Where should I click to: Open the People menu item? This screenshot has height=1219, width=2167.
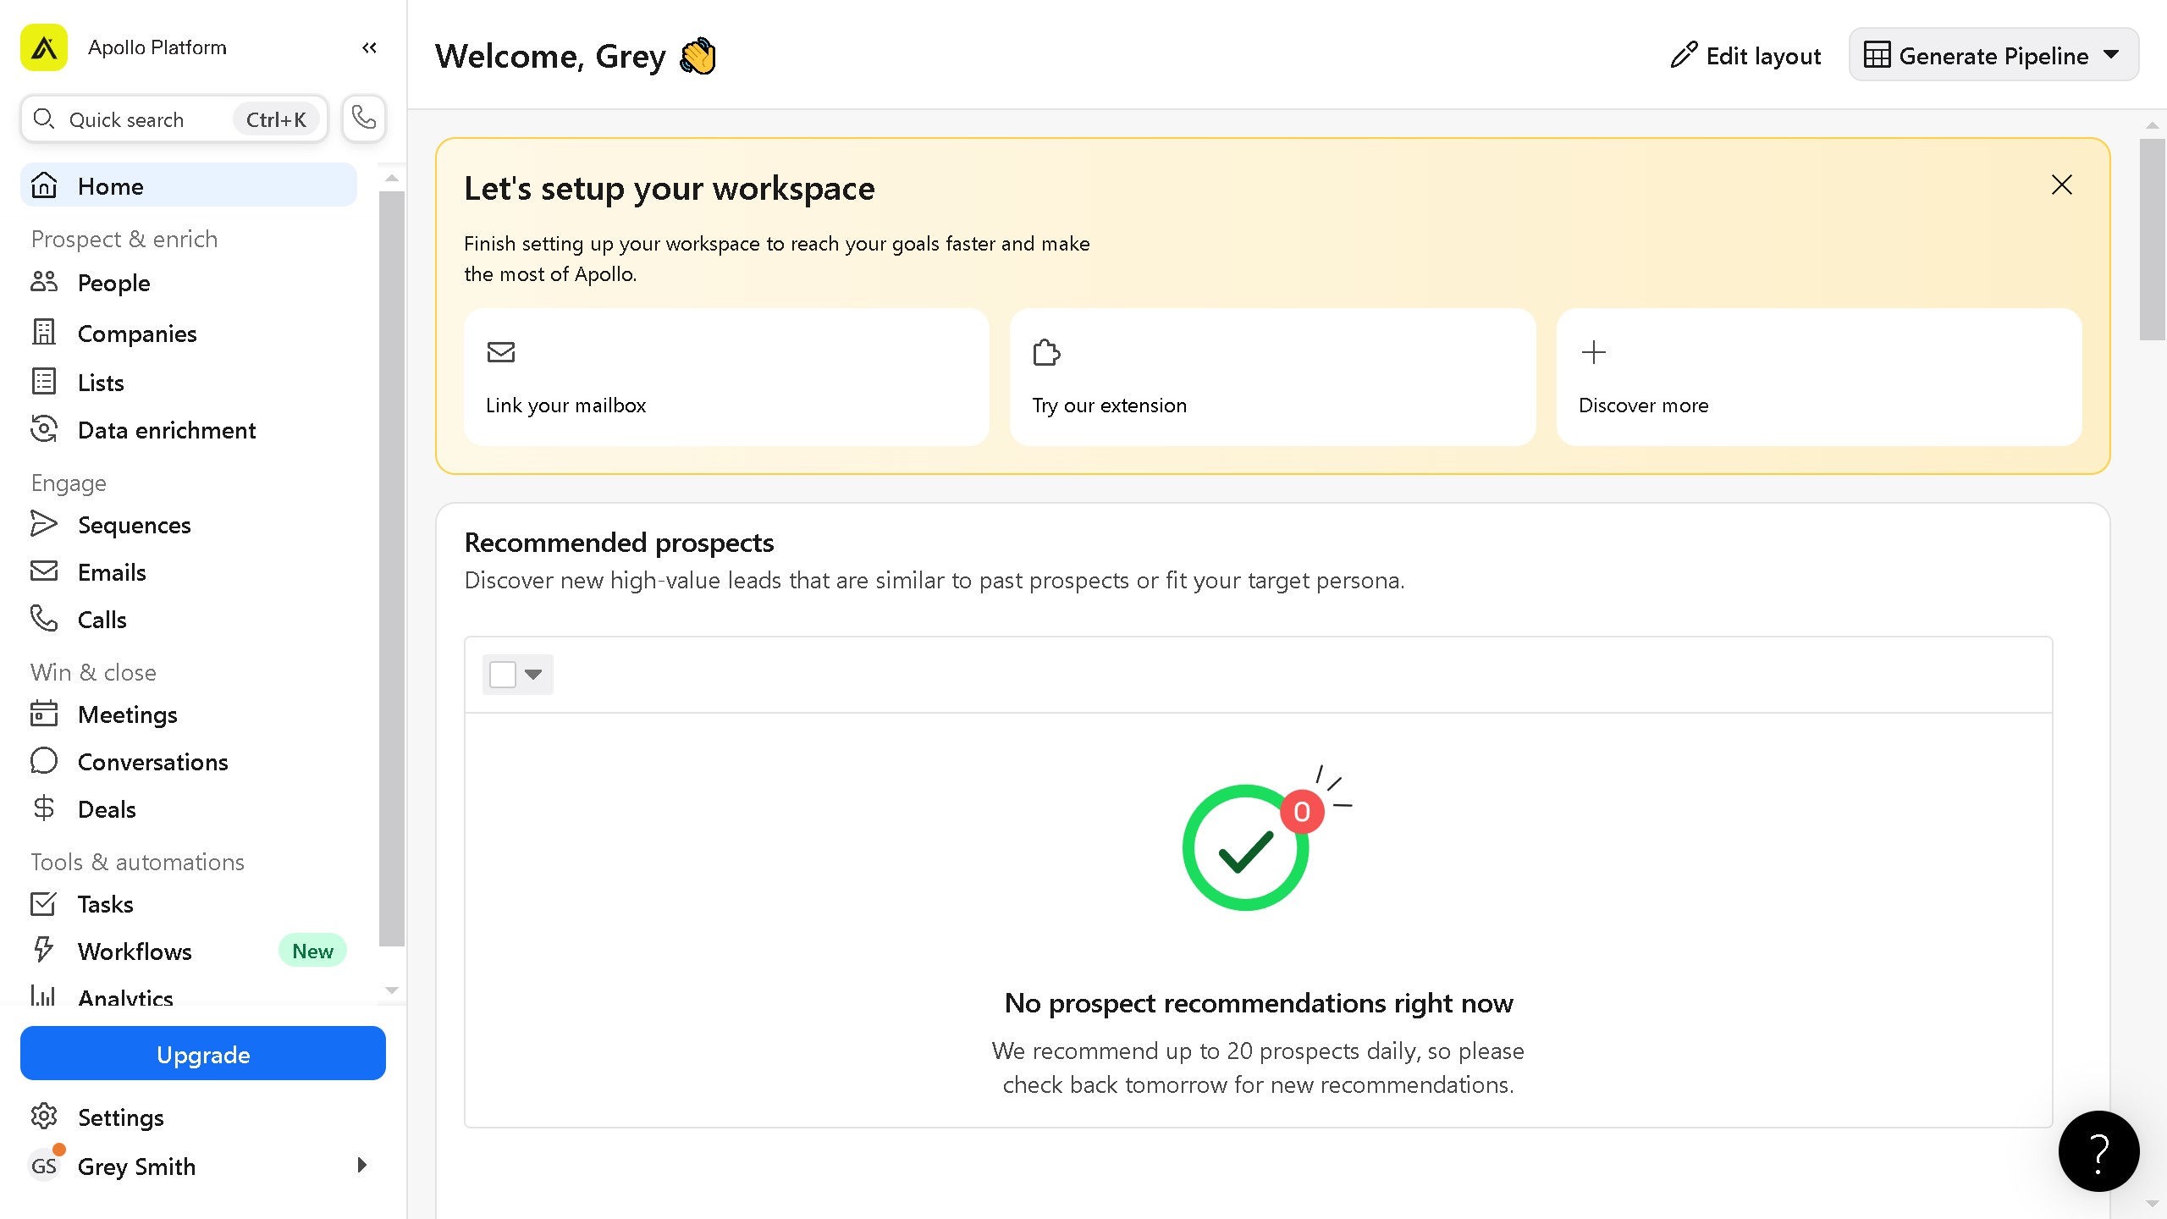pyautogui.click(x=113, y=283)
